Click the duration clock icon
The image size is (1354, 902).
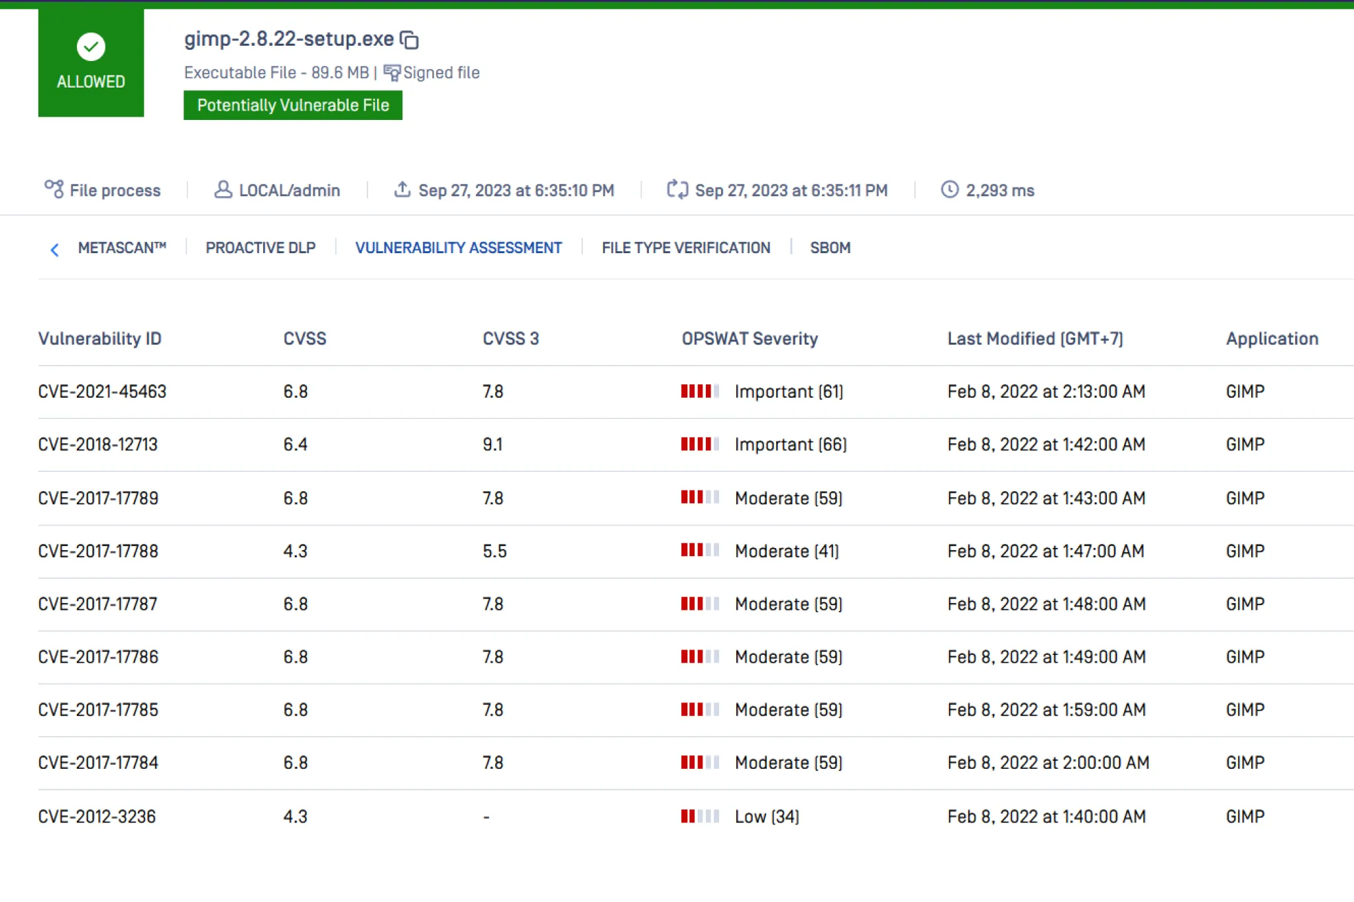tap(949, 190)
